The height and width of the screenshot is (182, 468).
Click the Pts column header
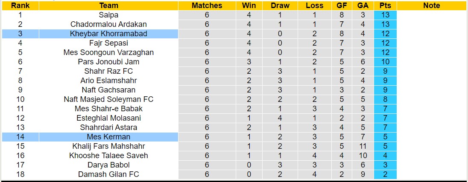(385, 6)
